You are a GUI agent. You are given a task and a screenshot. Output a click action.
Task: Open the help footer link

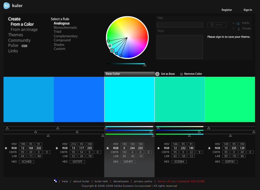pyautogui.click(x=65, y=181)
